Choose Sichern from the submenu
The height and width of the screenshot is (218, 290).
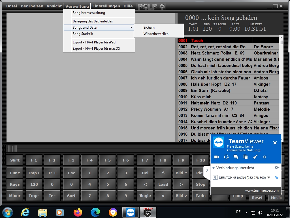pos(149,28)
